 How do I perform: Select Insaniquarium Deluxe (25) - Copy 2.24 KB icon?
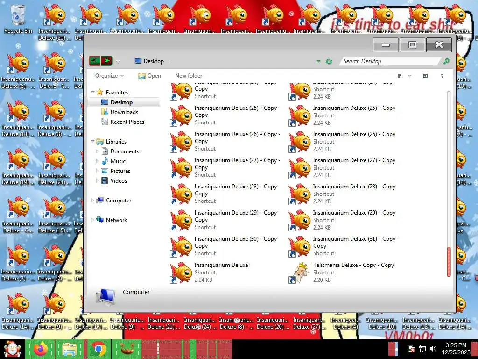tap(300, 115)
